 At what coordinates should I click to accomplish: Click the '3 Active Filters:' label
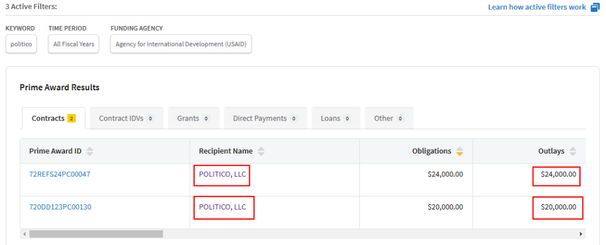point(31,7)
